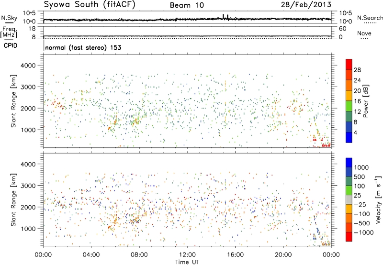Screen dimensions: 383x265
Task: Click the 'Nave' legend label
Action: pos(364,33)
